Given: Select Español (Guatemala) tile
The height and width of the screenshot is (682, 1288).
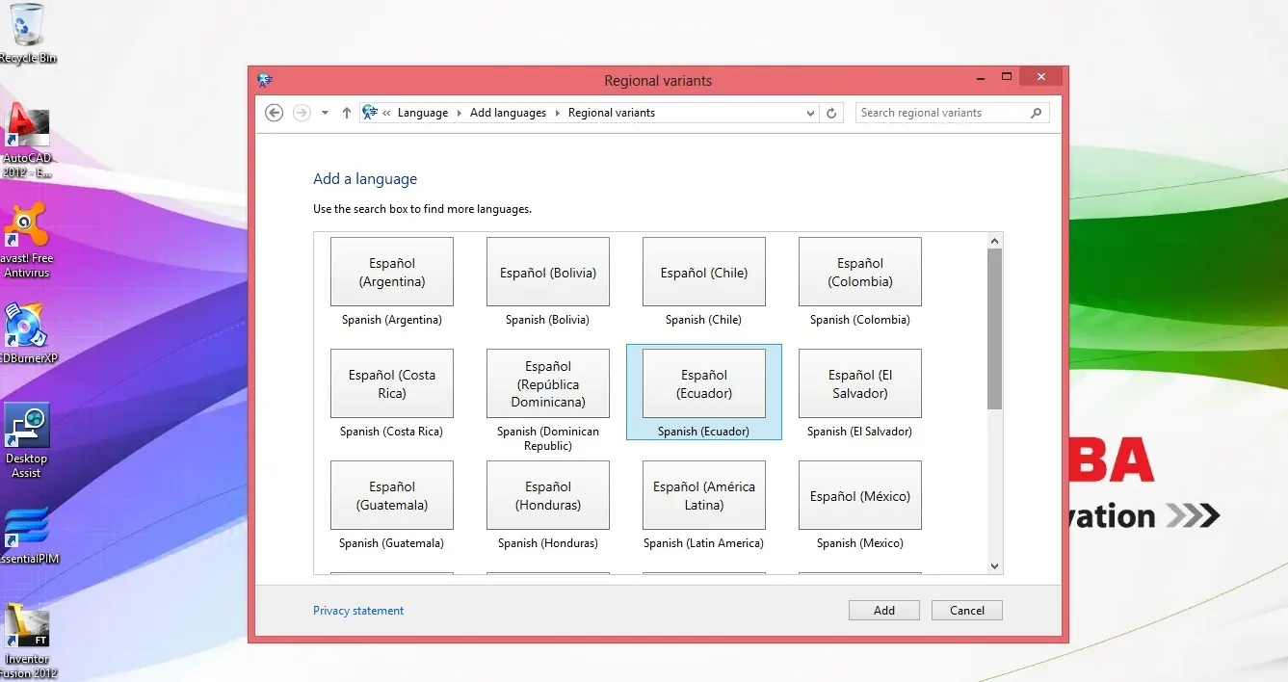Looking at the screenshot, I should [x=392, y=495].
